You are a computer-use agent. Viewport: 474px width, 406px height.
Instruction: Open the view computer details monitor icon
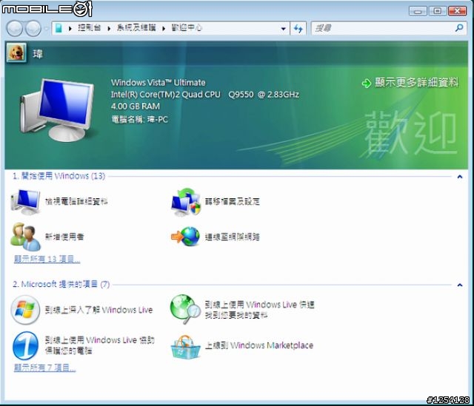pos(25,202)
